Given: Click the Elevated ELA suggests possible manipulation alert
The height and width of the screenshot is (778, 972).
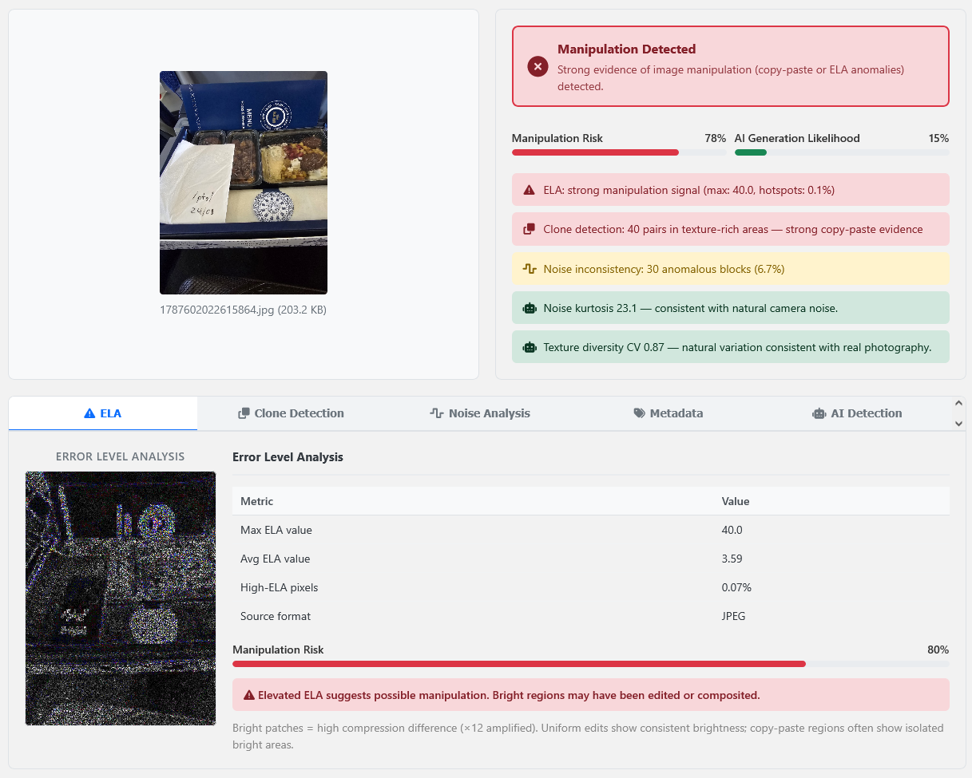Looking at the screenshot, I should pos(590,695).
